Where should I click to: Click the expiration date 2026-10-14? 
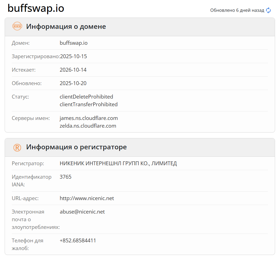pos(73,70)
